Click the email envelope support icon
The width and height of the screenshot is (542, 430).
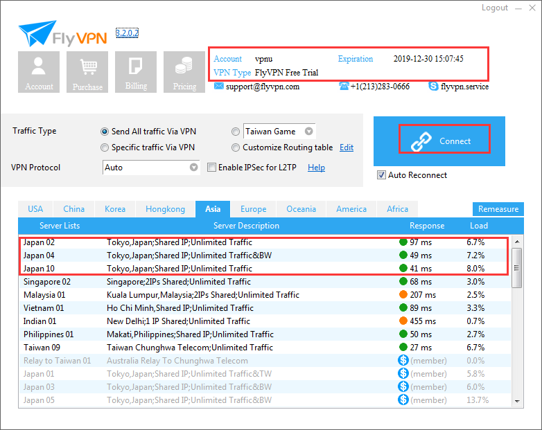click(218, 86)
